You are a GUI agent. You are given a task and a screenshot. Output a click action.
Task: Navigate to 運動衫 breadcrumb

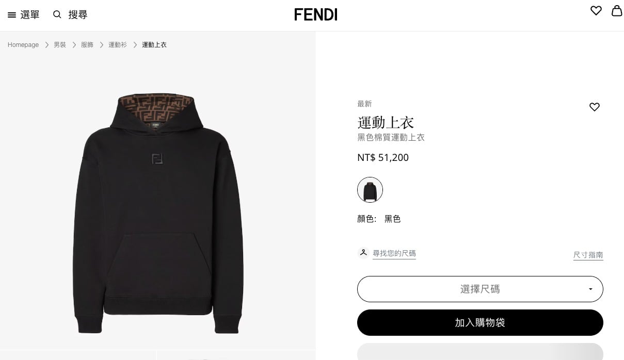click(x=118, y=45)
